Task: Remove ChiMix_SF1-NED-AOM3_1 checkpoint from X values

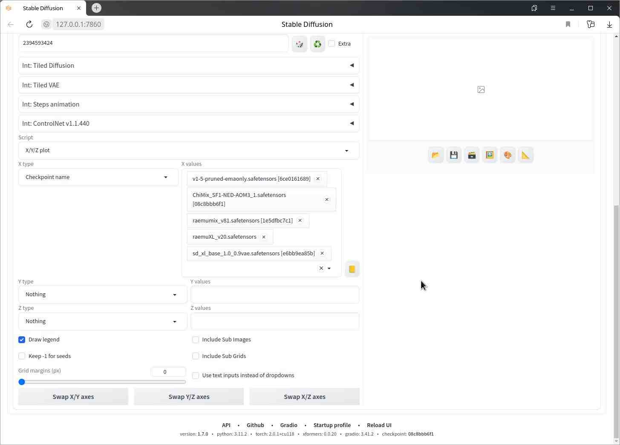Action: pyautogui.click(x=327, y=199)
